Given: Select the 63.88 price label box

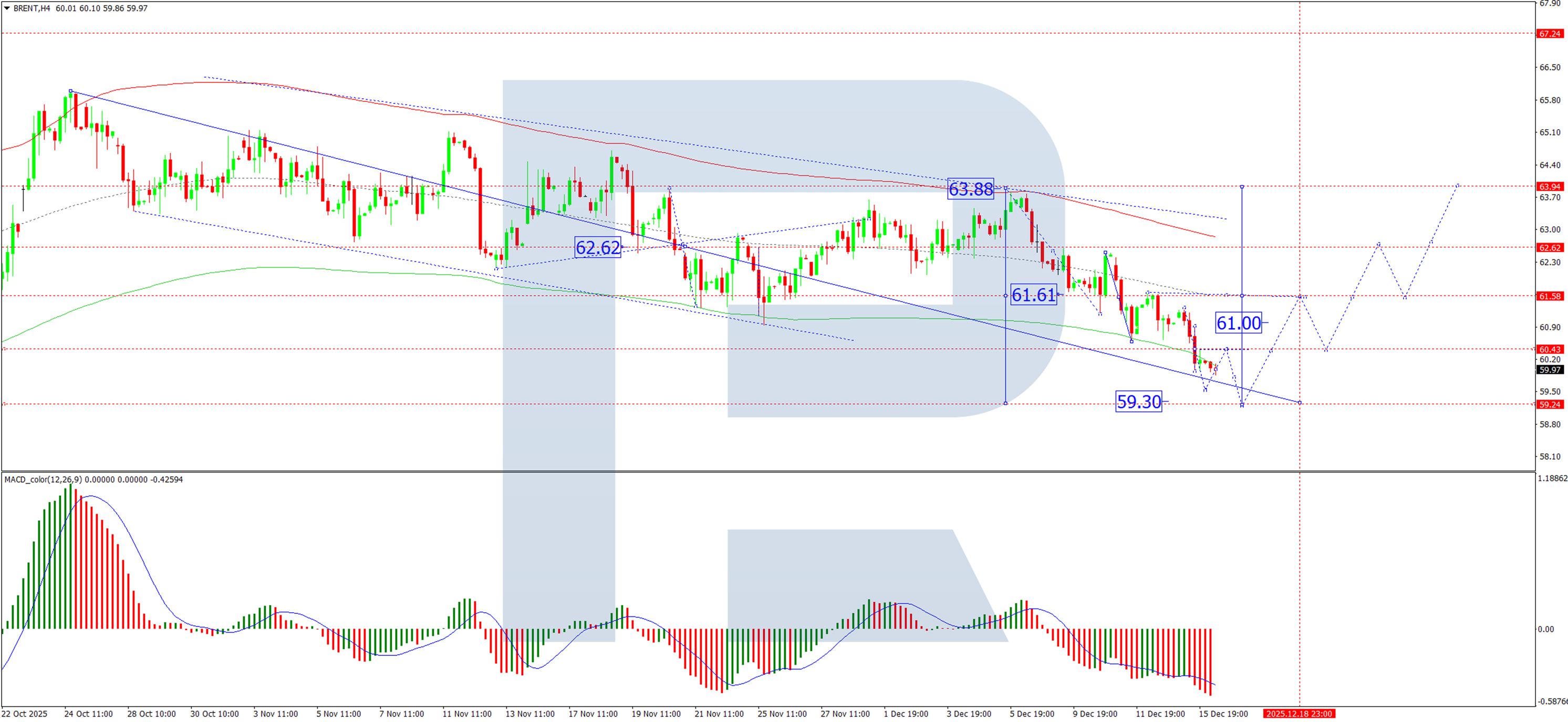Looking at the screenshot, I should point(970,189).
